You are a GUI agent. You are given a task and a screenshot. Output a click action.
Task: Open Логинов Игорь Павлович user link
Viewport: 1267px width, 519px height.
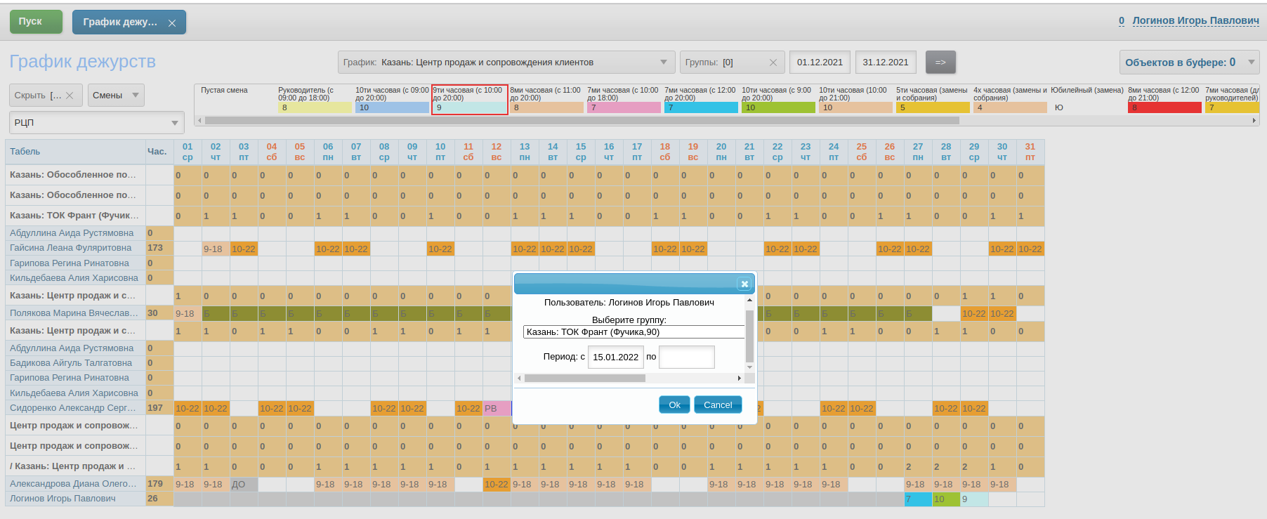tap(1195, 20)
